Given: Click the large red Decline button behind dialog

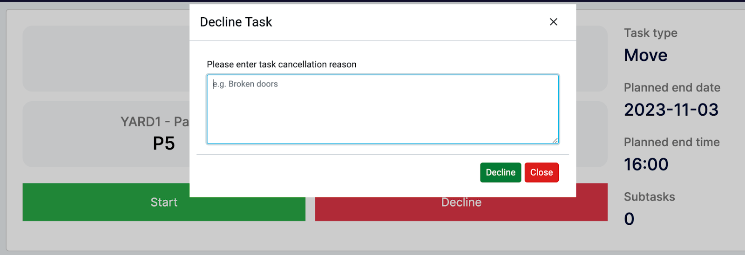Looking at the screenshot, I should click(461, 209).
